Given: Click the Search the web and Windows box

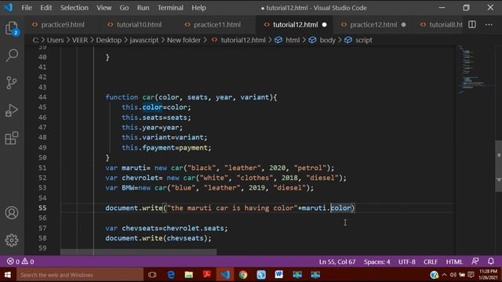Looking at the screenshot, I should pyautogui.click(x=80, y=275).
